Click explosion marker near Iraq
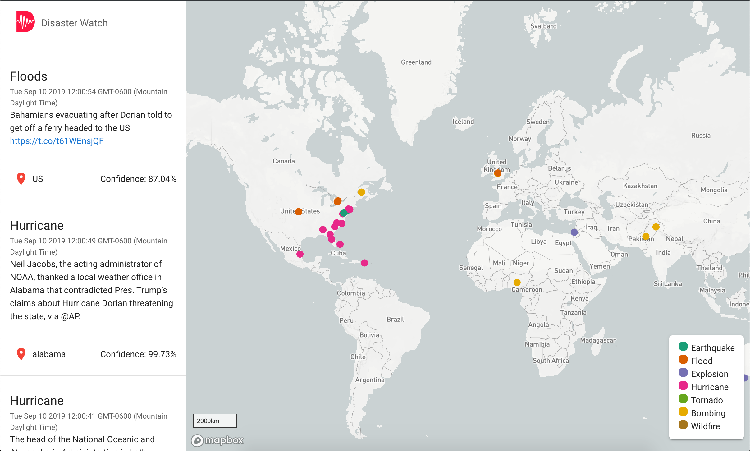 click(x=574, y=232)
